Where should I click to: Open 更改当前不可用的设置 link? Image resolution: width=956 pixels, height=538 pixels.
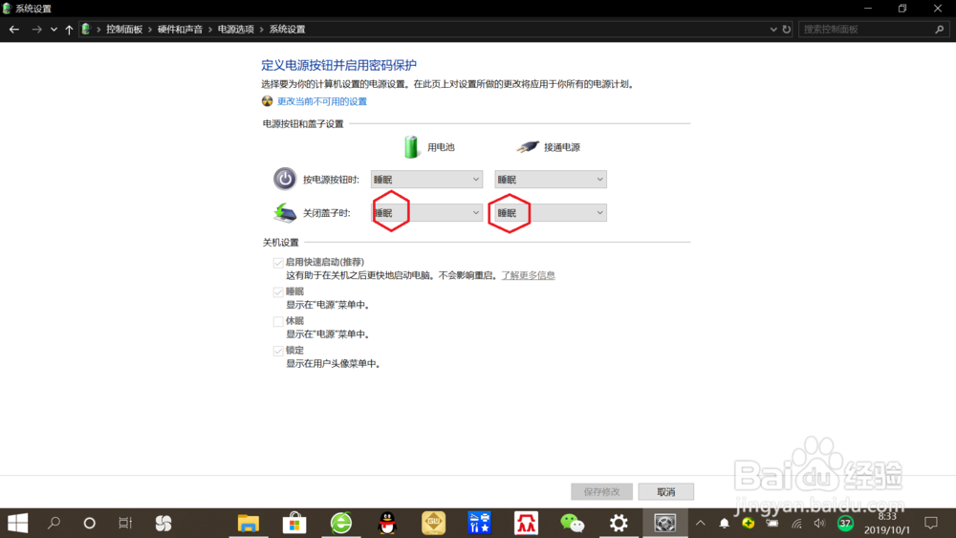[x=322, y=101]
